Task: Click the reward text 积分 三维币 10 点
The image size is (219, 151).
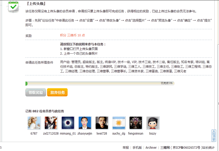Action: pyautogui.click(x=72, y=35)
